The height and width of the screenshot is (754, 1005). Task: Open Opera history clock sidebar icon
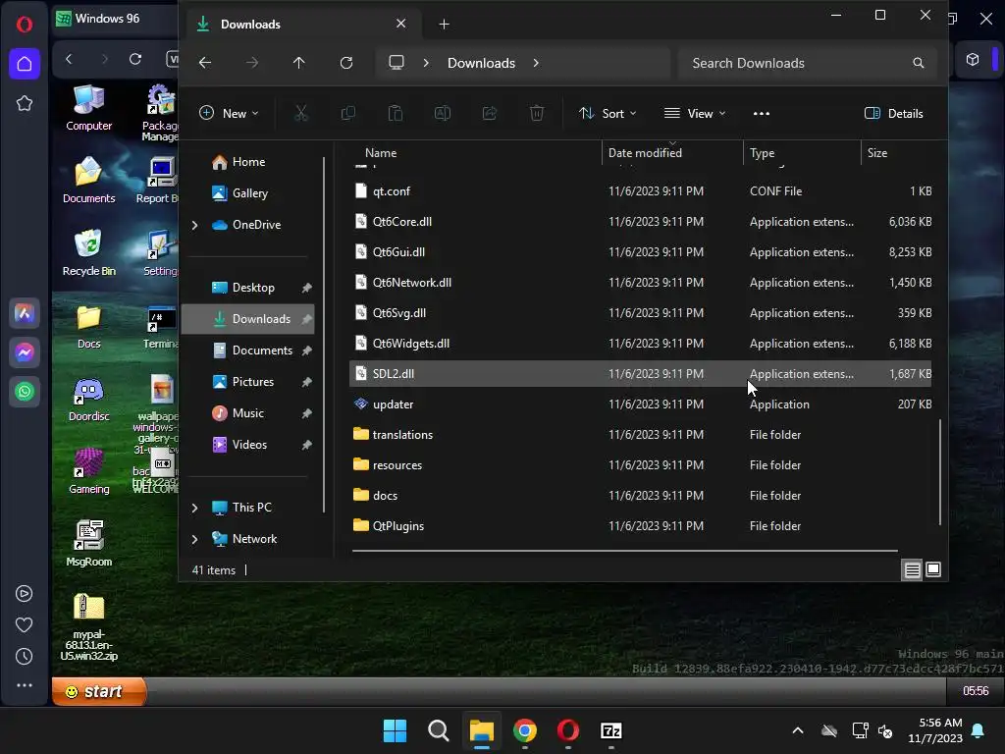coord(25,656)
